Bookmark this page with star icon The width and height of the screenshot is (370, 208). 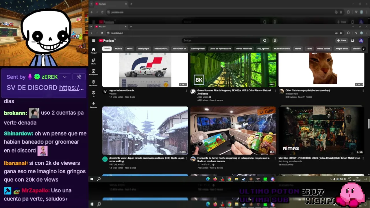pos(341,33)
